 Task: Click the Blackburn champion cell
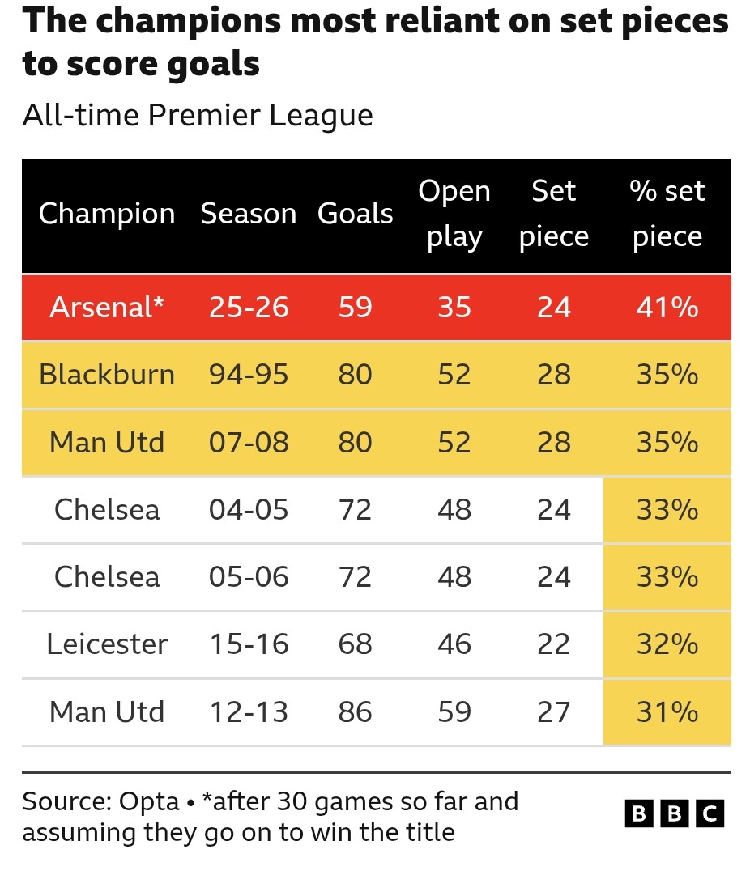(x=107, y=375)
